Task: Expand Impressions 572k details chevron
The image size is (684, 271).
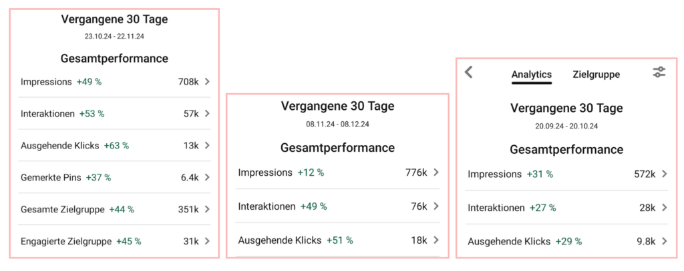Action: coord(664,174)
